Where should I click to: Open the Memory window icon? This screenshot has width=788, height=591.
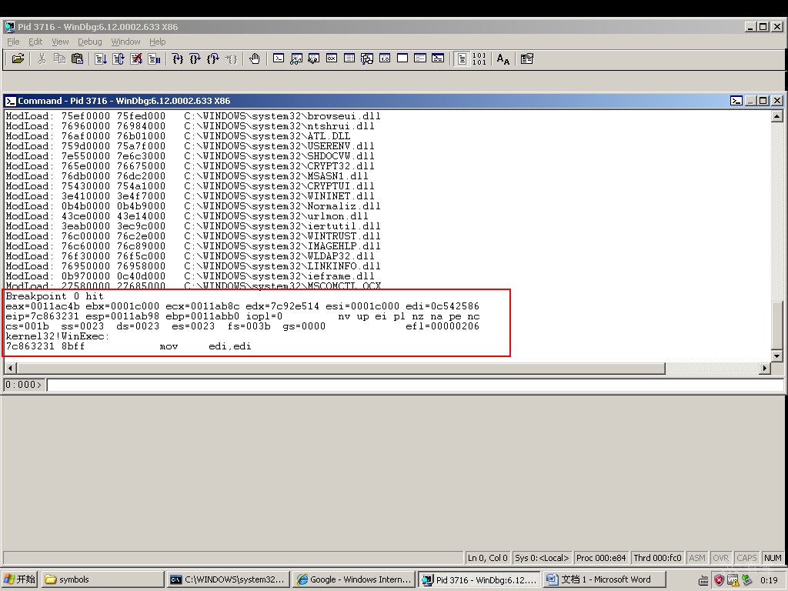(x=349, y=58)
